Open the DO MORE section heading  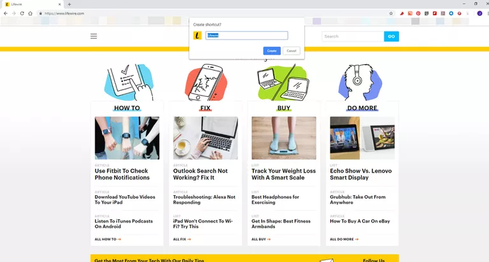362,108
